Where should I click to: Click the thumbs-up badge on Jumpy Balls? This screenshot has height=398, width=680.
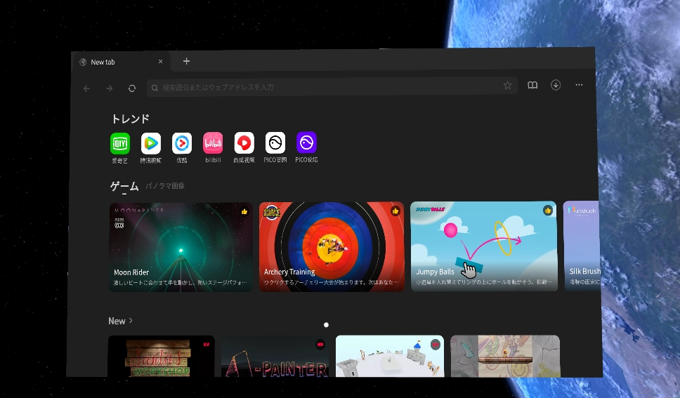tap(548, 211)
